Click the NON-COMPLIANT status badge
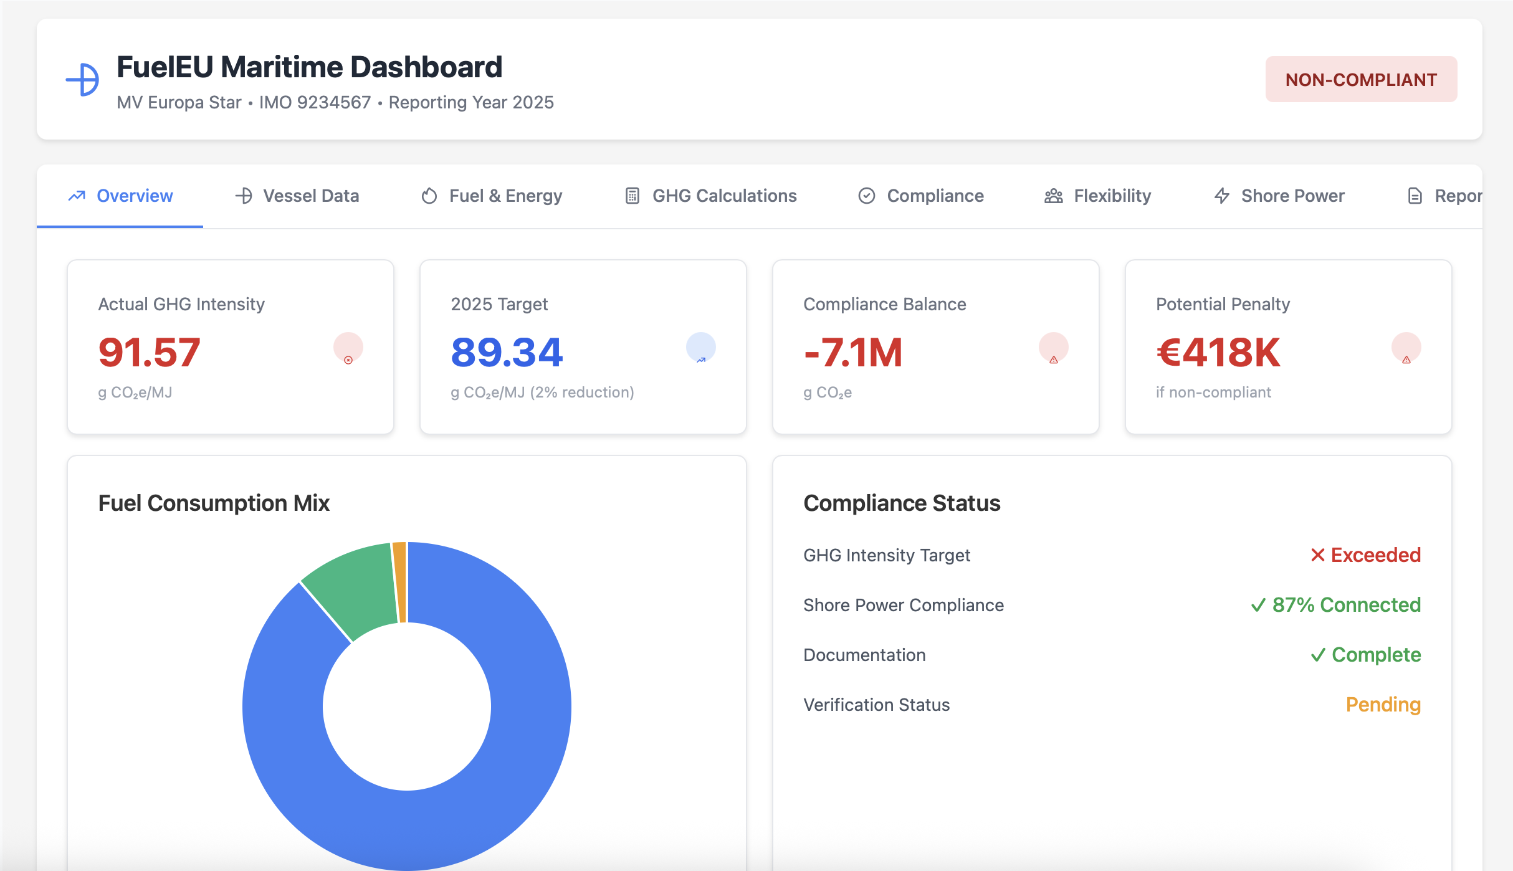The height and width of the screenshot is (871, 1513). click(x=1360, y=79)
